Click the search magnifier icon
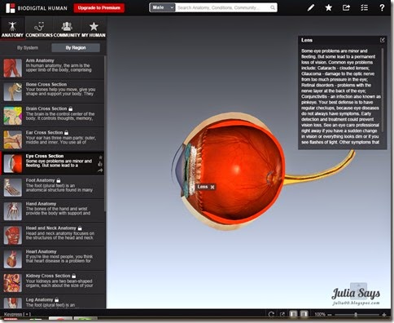This screenshot has width=394, height=323. tap(273, 7)
